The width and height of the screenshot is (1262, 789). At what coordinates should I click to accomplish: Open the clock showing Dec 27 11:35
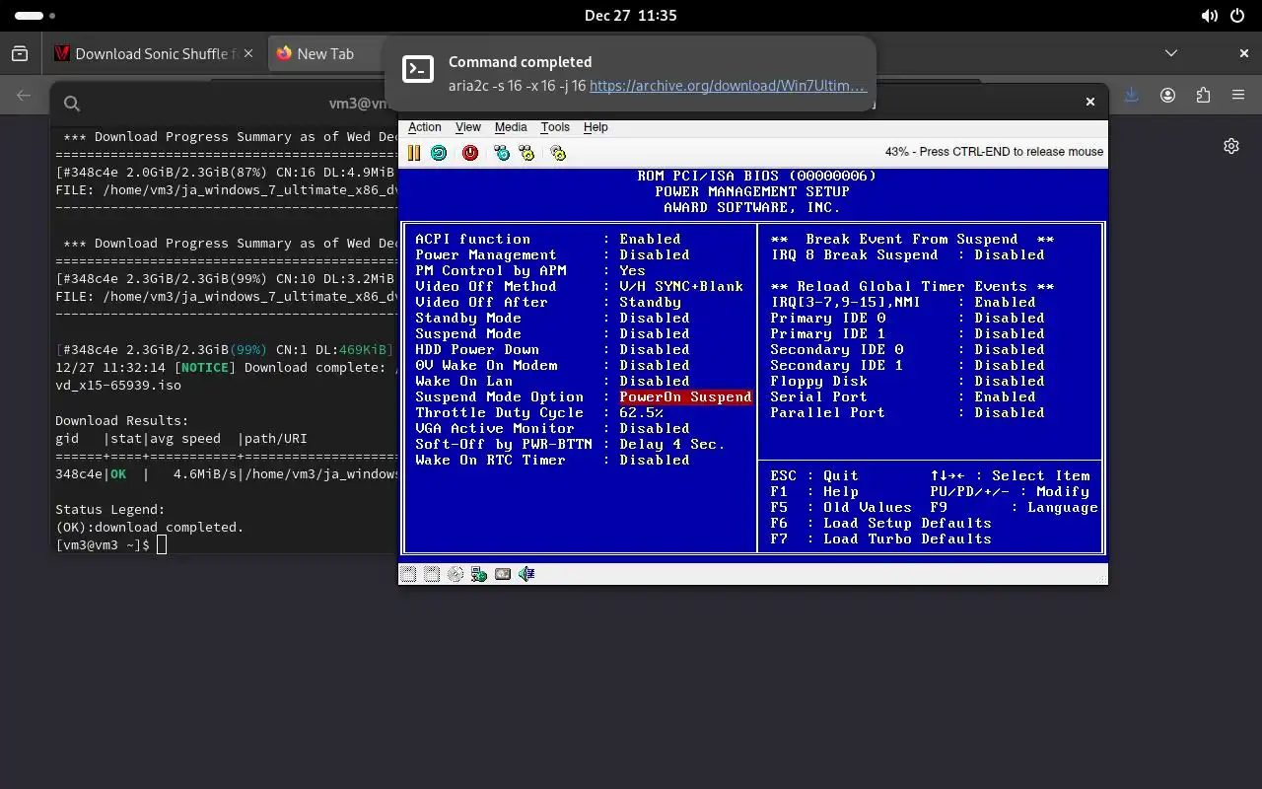click(x=631, y=16)
